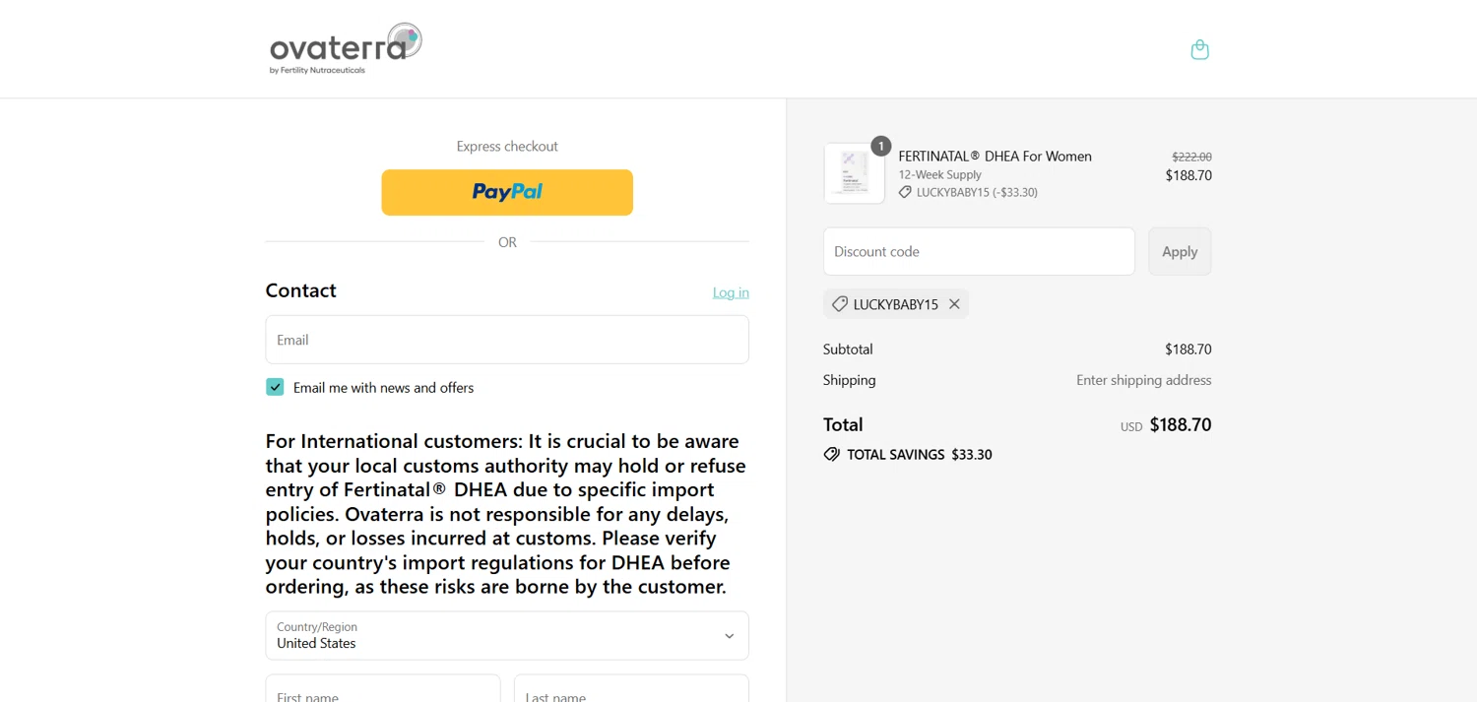The height and width of the screenshot is (702, 1477).
Task: Open the shopping bag cart icon
Action: pos(1199,49)
